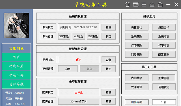Click the 到期时间 expiry date field

79,27
